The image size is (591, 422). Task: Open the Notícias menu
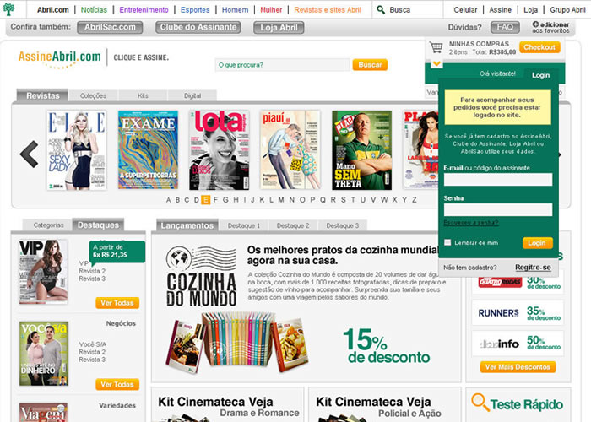(94, 10)
